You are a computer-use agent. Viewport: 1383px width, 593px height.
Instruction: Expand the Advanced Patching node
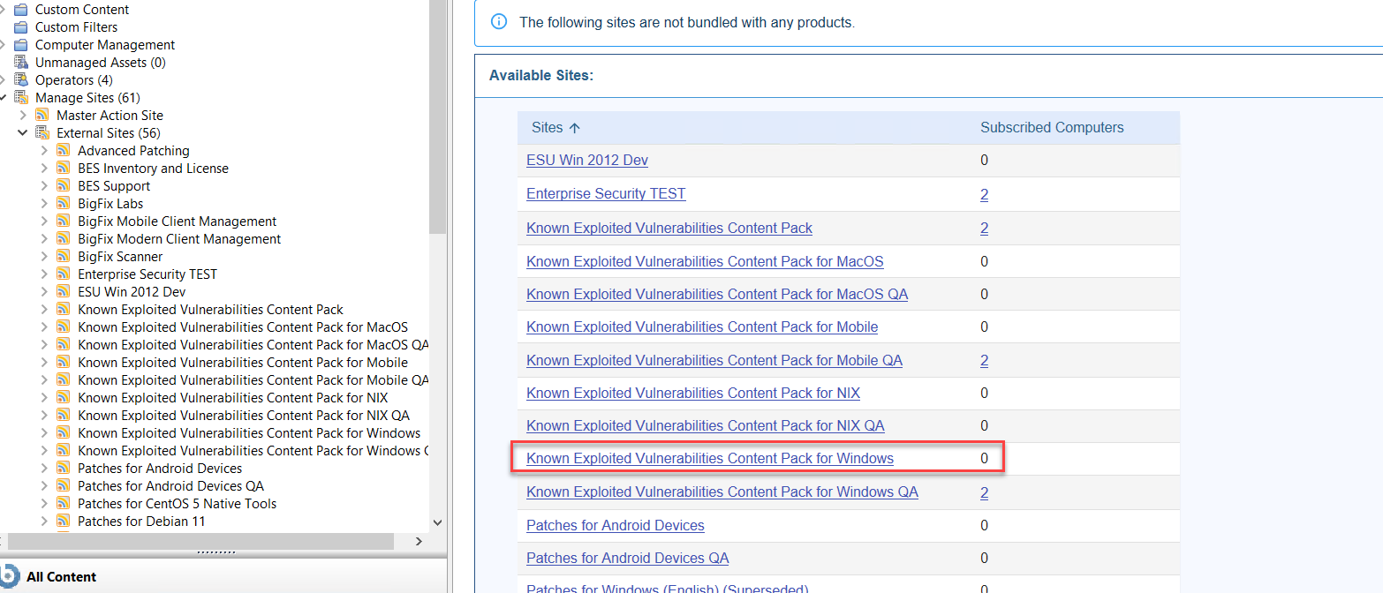pyautogui.click(x=43, y=150)
